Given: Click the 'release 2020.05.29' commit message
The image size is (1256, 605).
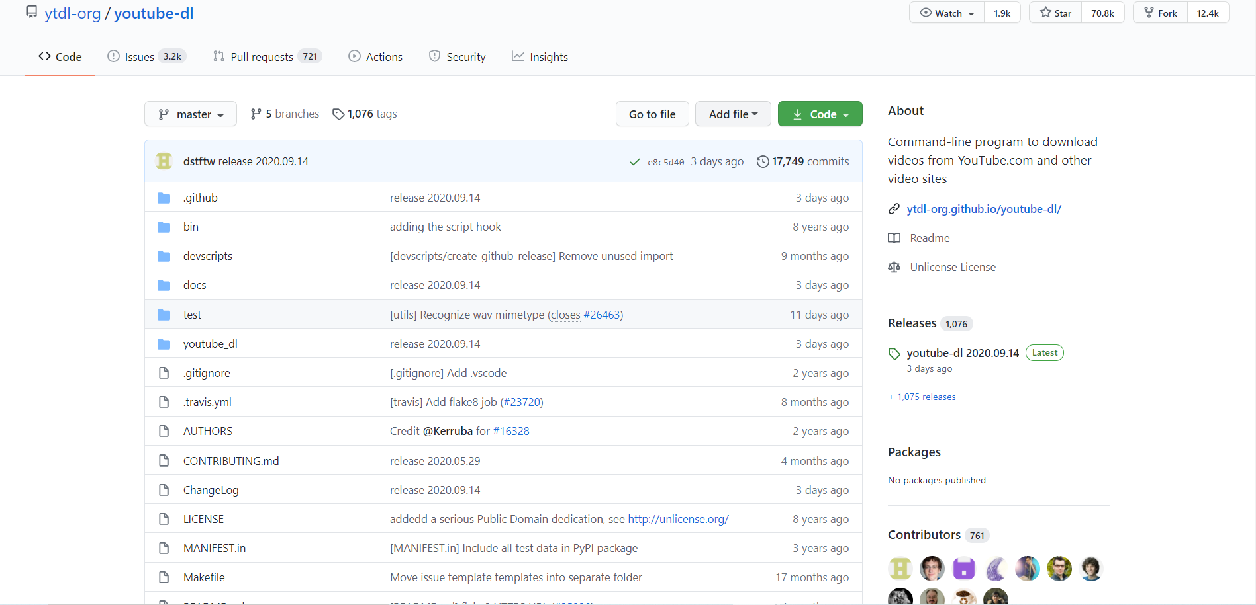Looking at the screenshot, I should tap(435, 461).
